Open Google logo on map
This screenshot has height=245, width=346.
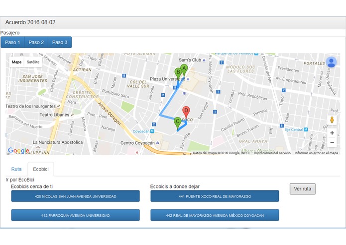[18, 150]
